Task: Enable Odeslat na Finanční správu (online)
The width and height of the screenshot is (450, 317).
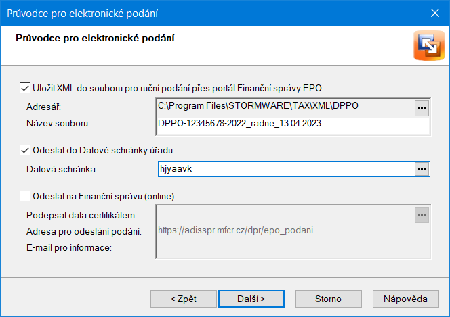Action: (25, 196)
